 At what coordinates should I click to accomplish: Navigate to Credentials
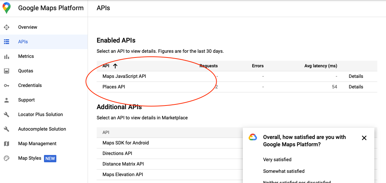pos(30,85)
